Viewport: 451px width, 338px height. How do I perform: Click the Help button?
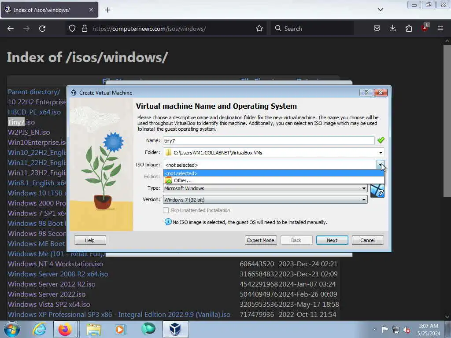pos(90,240)
